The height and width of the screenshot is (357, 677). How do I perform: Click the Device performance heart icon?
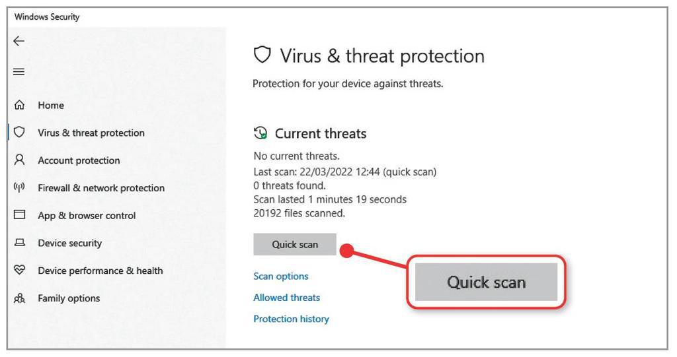click(19, 270)
